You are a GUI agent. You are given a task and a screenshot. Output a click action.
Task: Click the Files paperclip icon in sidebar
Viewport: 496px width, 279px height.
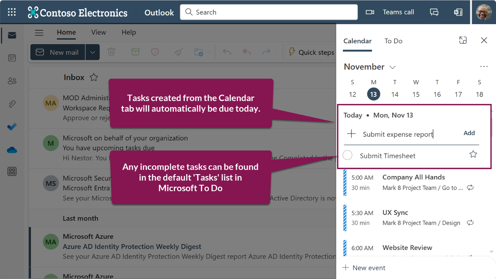click(12, 104)
